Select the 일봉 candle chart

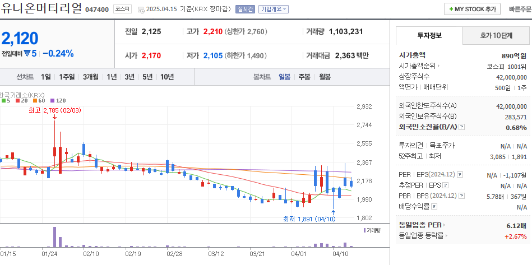point(284,77)
